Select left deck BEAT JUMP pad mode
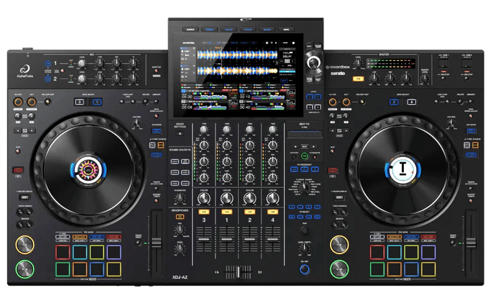Image resolution: width=497 pixels, height=304 pixels. click(113, 237)
